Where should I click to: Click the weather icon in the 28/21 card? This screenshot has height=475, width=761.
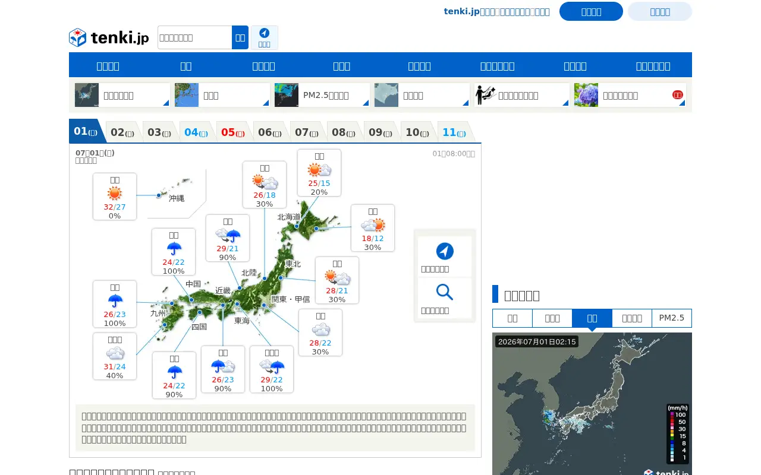pos(337,277)
